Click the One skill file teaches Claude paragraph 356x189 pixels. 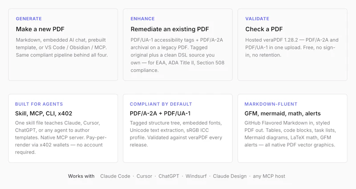click(61, 138)
